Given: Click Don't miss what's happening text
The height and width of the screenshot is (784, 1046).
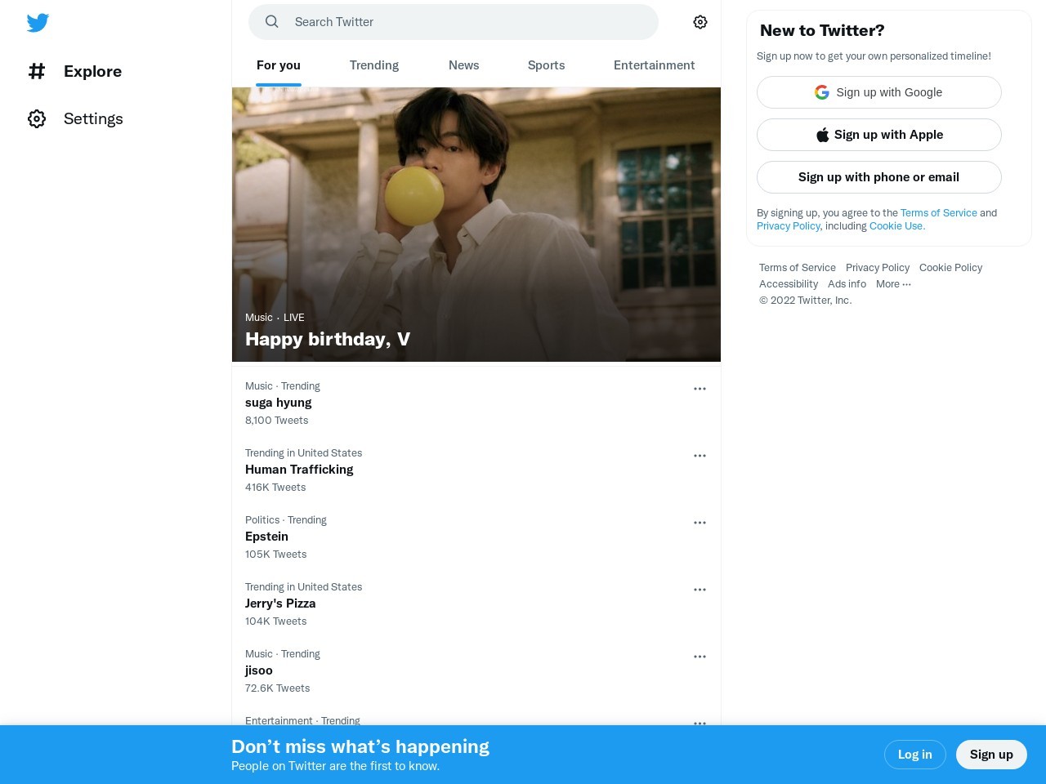Looking at the screenshot, I should tap(360, 746).
